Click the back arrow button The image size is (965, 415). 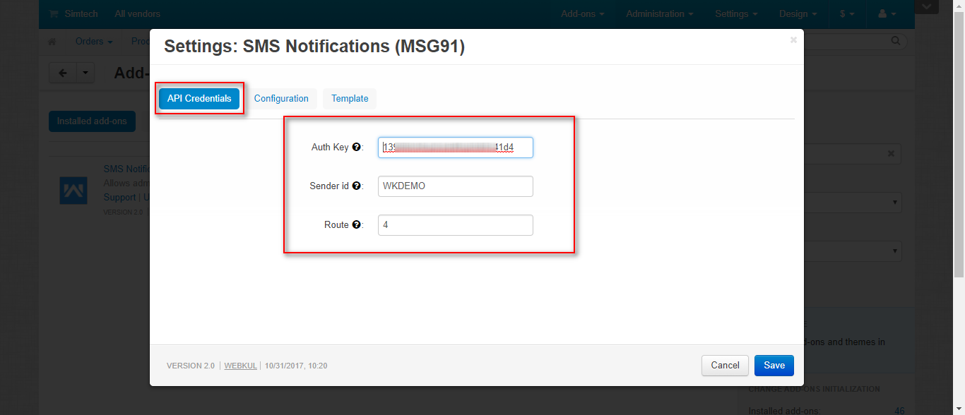[63, 73]
